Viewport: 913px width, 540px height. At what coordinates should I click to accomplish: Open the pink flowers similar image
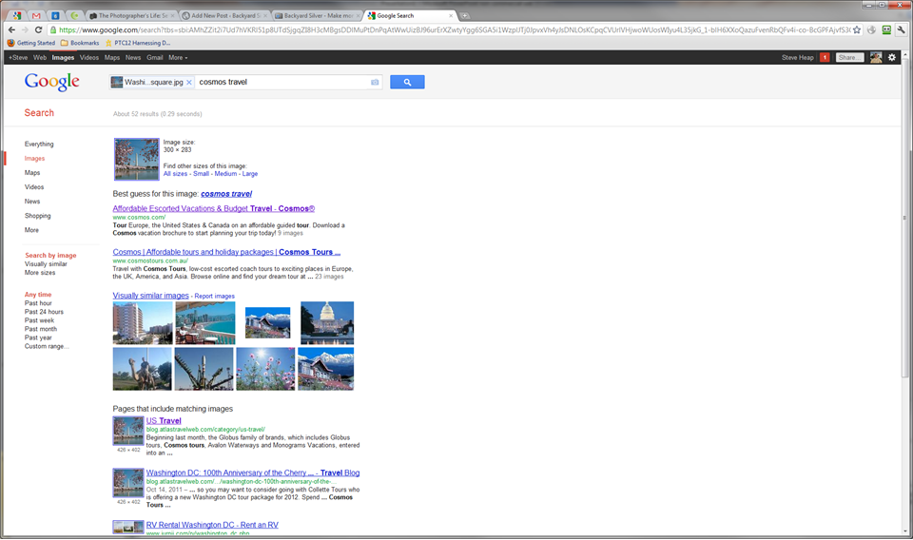pos(265,369)
